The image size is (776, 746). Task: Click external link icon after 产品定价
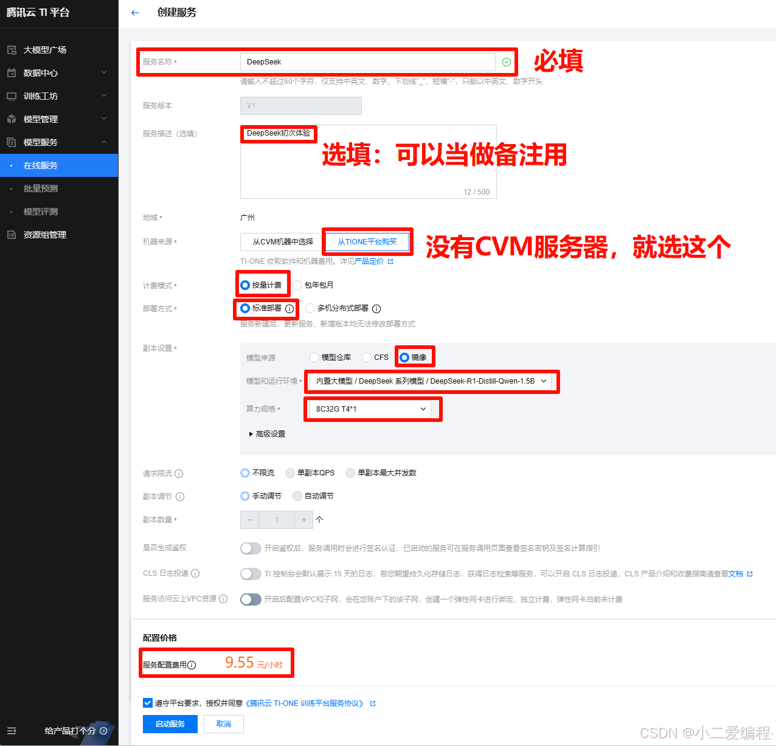tap(390, 261)
